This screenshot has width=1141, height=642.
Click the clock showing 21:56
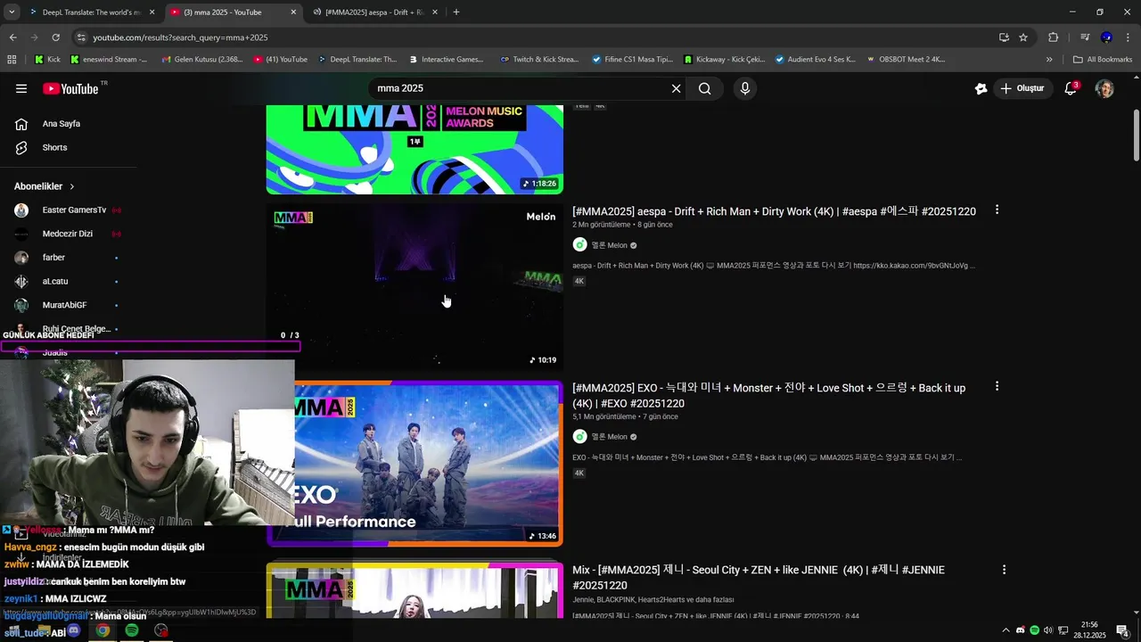[x=1089, y=630]
